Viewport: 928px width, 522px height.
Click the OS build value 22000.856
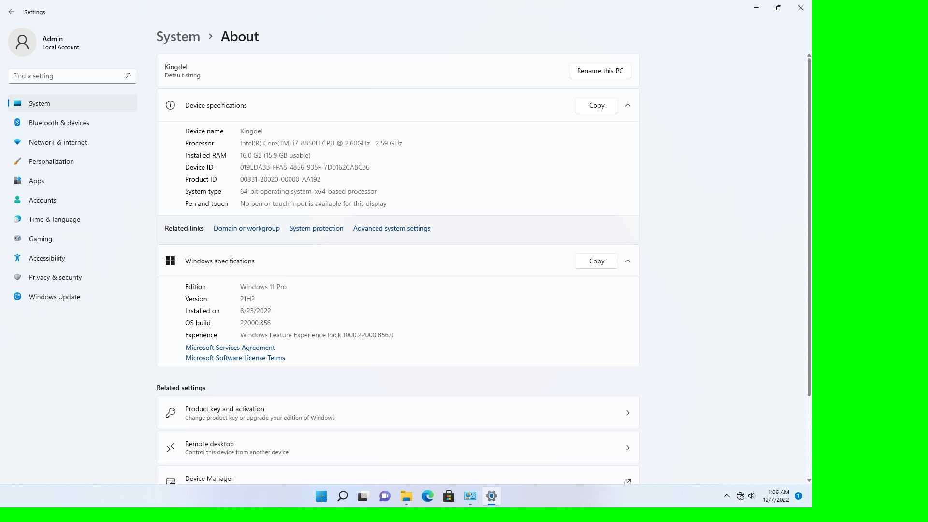tap(255, 323)
